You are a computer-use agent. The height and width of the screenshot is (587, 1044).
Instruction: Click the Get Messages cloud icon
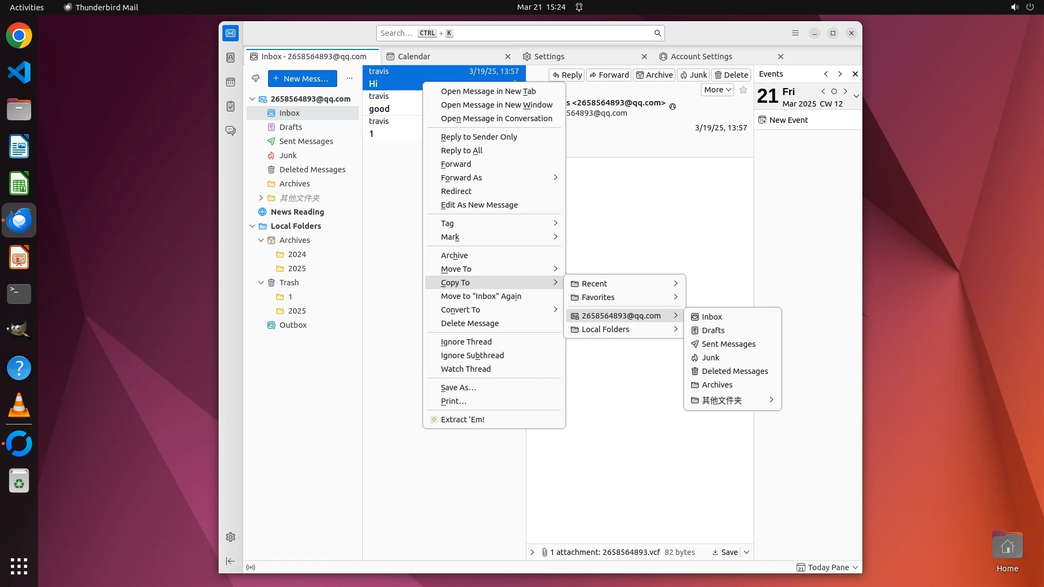point(256,78)
